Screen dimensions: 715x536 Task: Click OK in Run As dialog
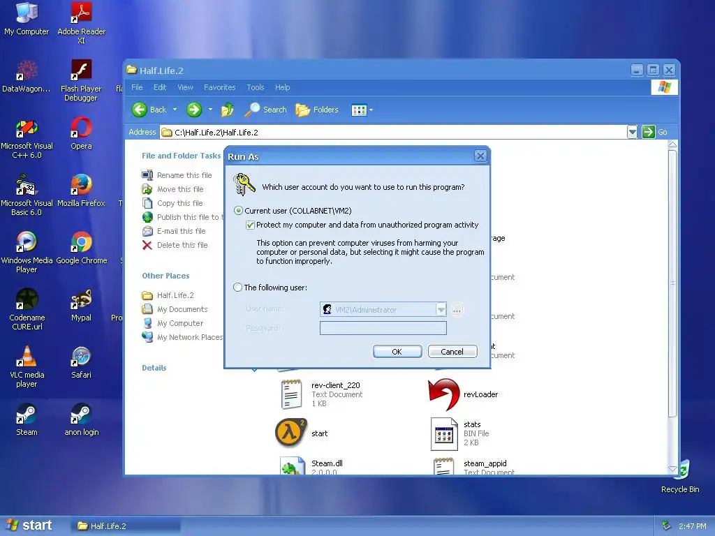tap(397, 352)
